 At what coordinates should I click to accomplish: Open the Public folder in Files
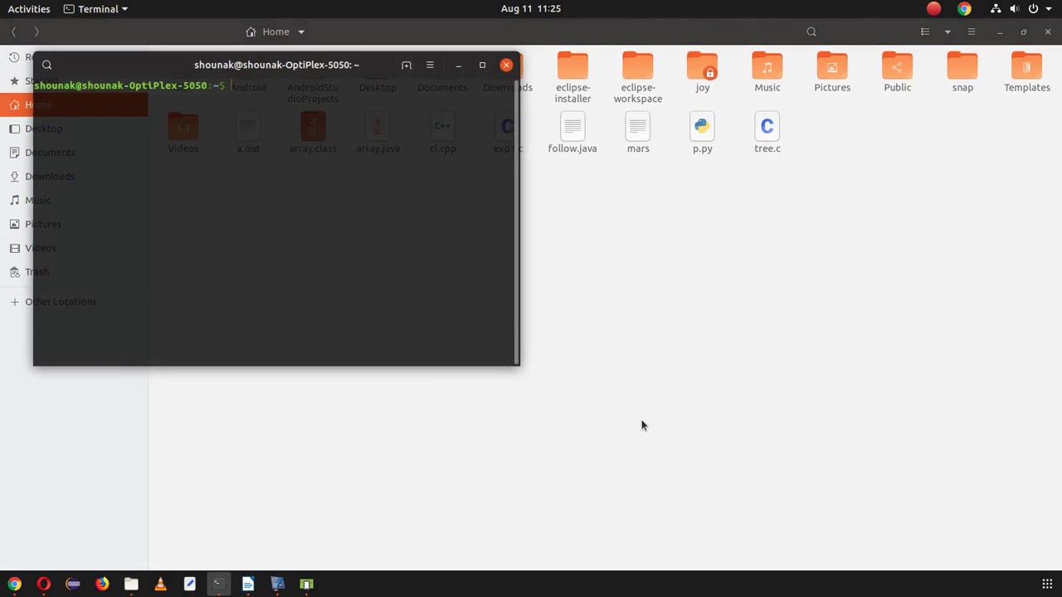pos(897,72)
